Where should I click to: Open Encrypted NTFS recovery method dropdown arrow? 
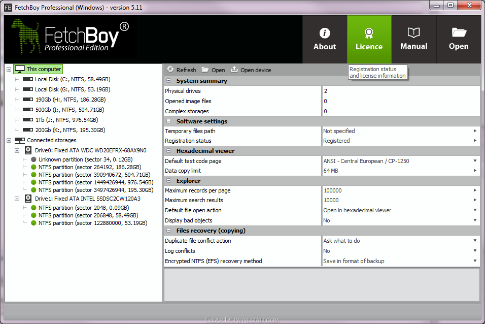(x=475, y=261)
